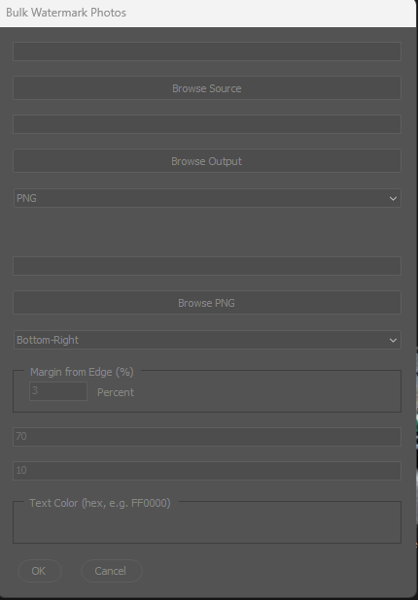The height and width of the screenshot is (600, 418).
Task: Click the margin percent field showing 3
Action: (58, 391)
